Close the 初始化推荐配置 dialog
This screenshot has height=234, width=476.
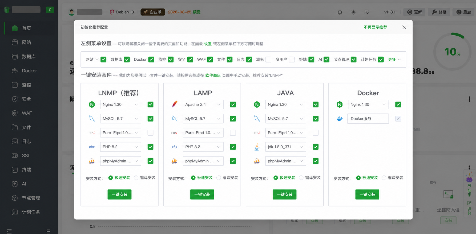tap(404, 27)
